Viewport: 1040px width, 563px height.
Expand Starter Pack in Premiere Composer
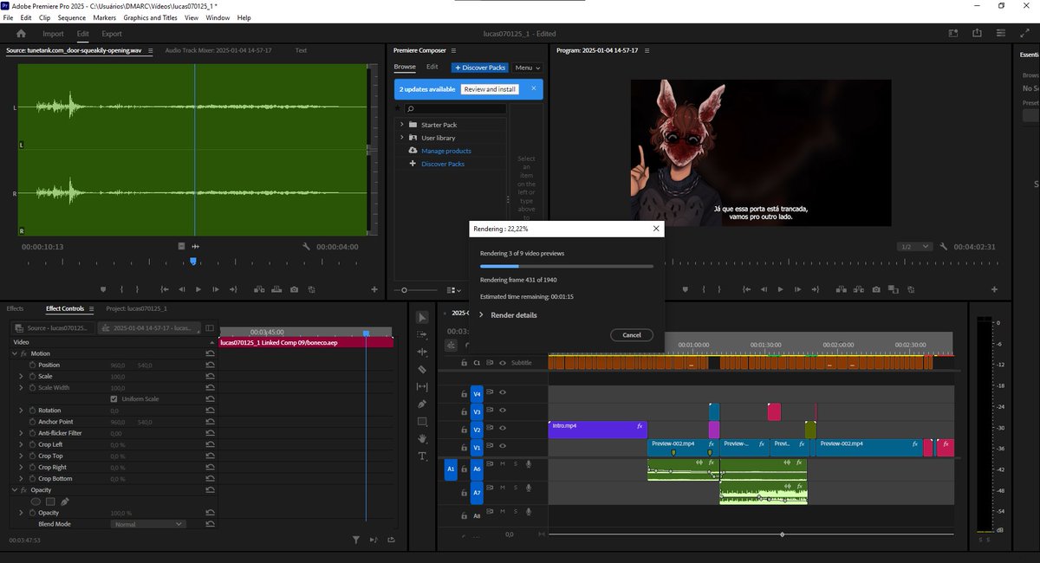coord(402,125)
